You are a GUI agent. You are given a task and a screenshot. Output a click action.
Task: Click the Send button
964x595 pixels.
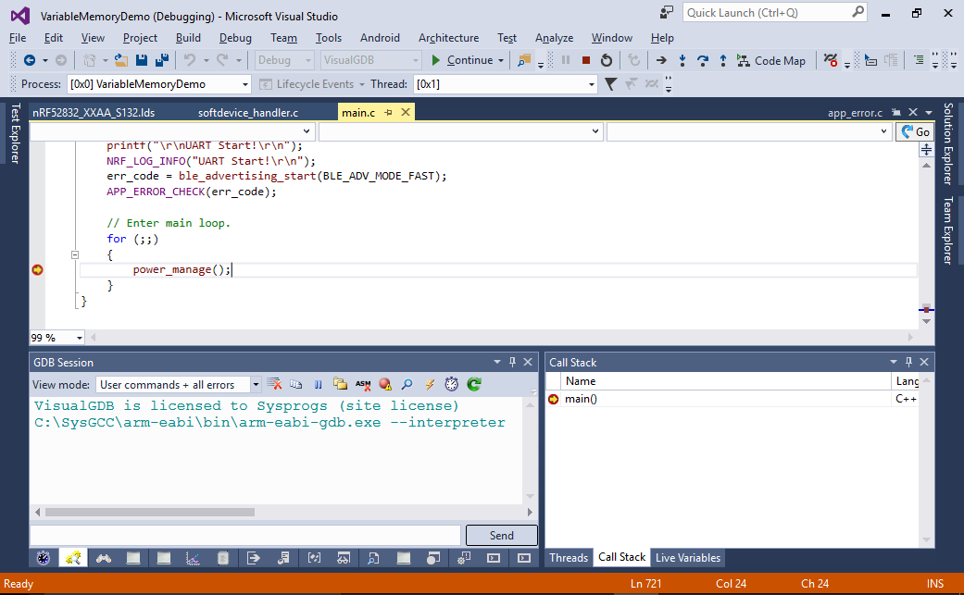tap(502, 536)
